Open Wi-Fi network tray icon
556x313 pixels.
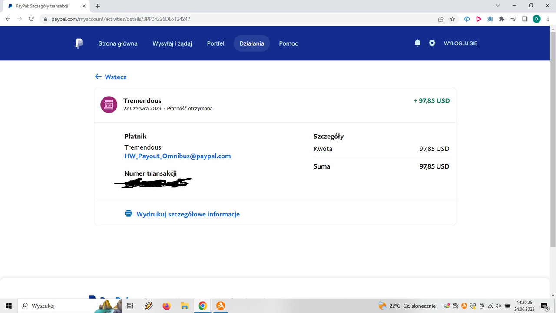click(490, 306)
